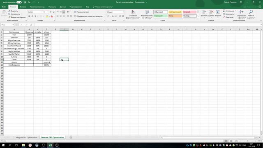Apply the Хороший green cell style
Screen dimensions: 263x148
point(160,16)
